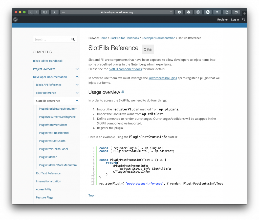Open Project Overview chapter
259x220 pixels.
(44, 69)
